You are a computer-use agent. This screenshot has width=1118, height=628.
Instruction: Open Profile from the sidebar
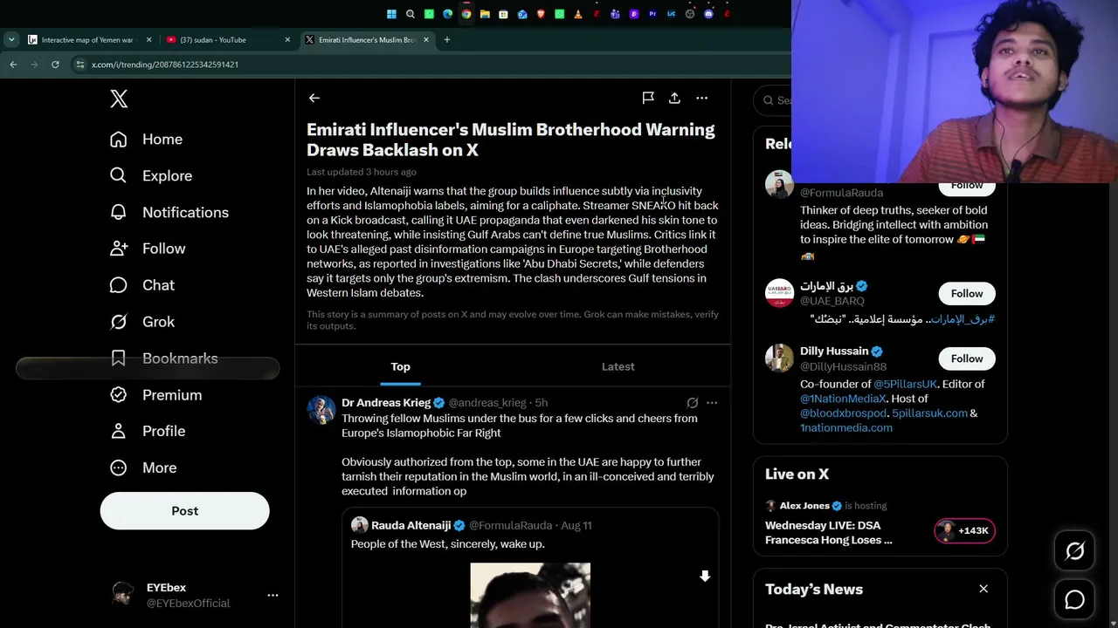coord(147,431)
